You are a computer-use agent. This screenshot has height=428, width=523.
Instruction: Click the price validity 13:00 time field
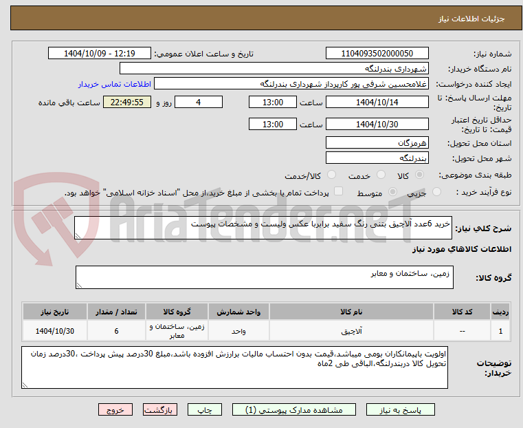pos(273,124)
